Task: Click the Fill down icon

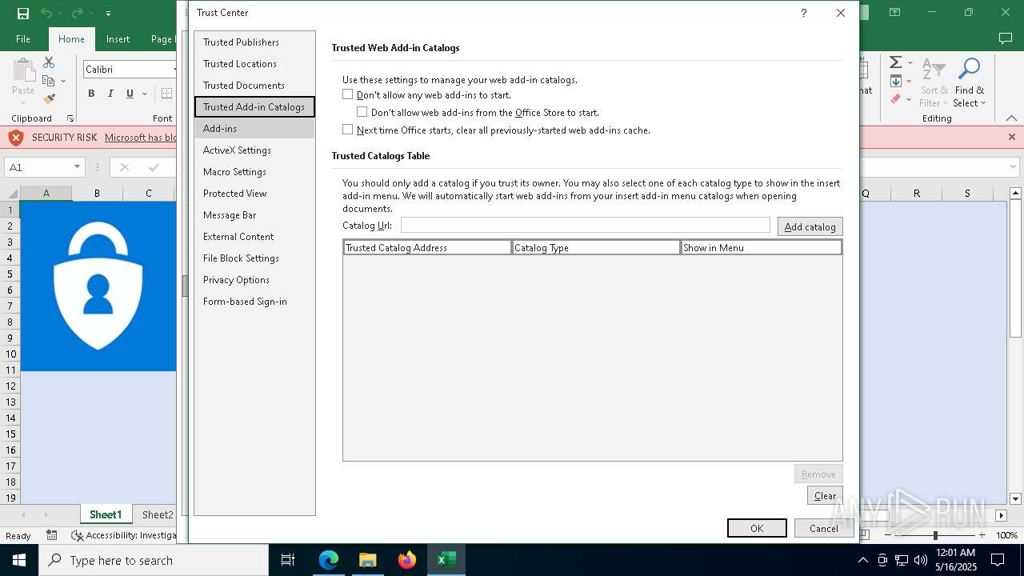Action: tap(895, 81)
